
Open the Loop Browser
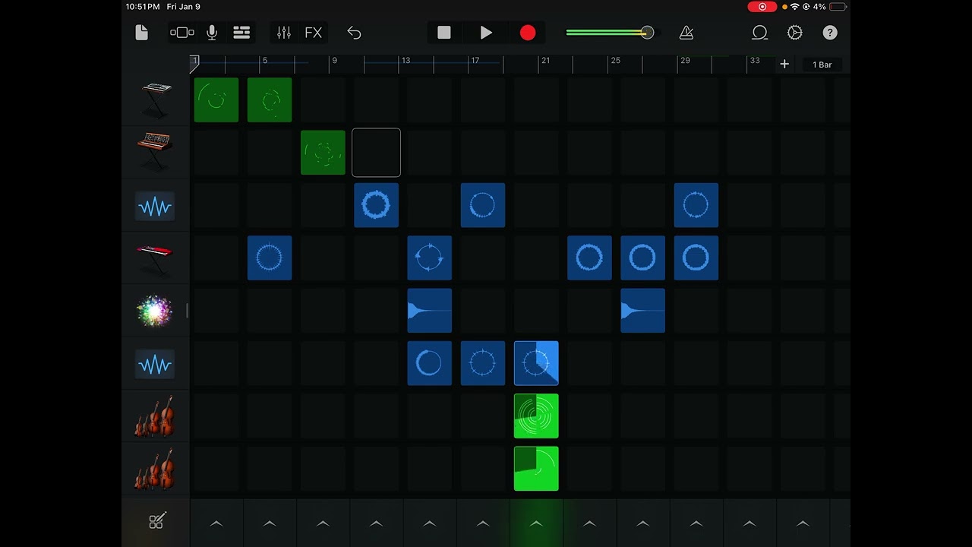pyautogui.click(x=759, y=33)
